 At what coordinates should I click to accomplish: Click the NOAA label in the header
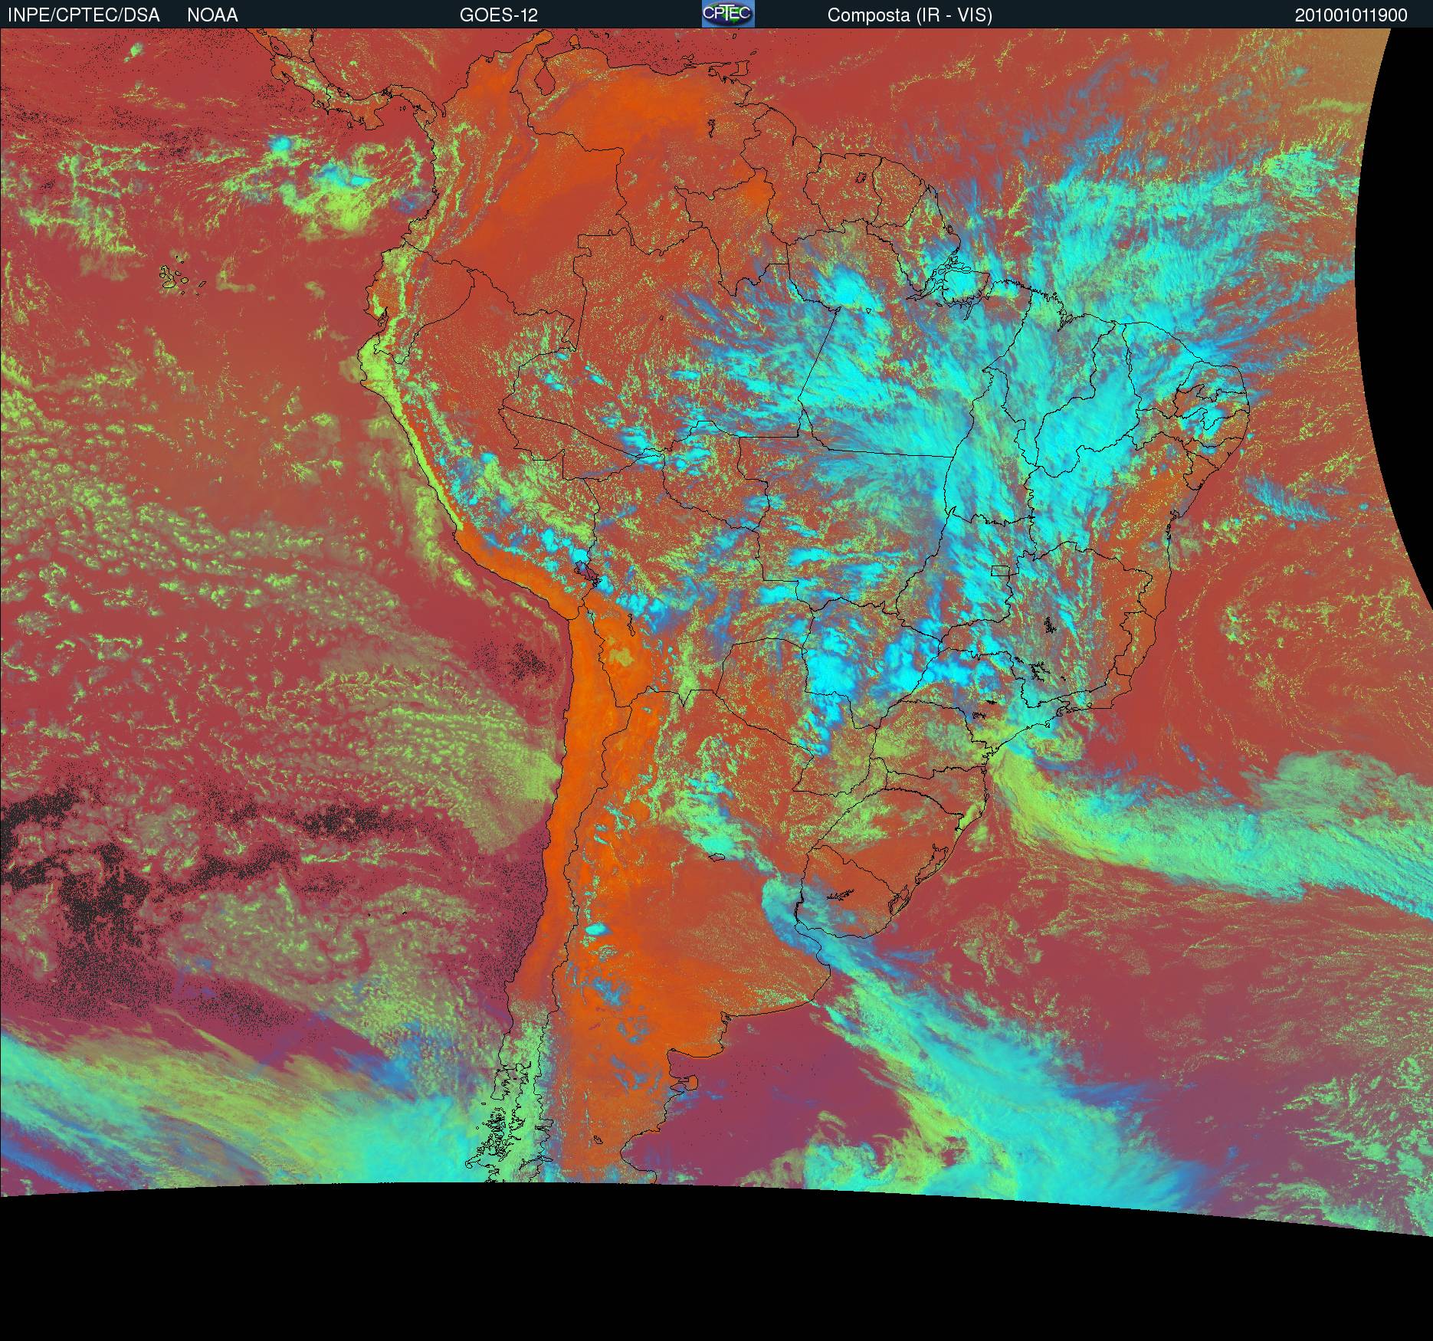point(212,15)
